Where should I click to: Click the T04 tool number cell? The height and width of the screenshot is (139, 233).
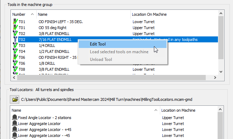pos(22,51)
